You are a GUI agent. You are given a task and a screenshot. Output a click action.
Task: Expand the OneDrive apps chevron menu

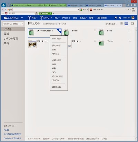[x=22, y=18]
